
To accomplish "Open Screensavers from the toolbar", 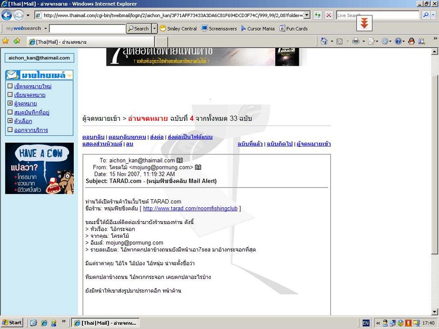I will [219, 29].
